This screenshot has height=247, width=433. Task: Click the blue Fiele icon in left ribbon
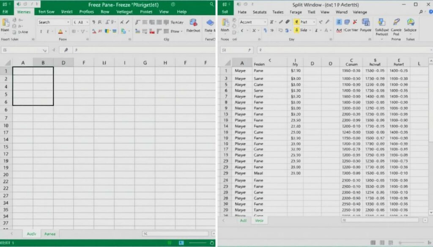210,23
